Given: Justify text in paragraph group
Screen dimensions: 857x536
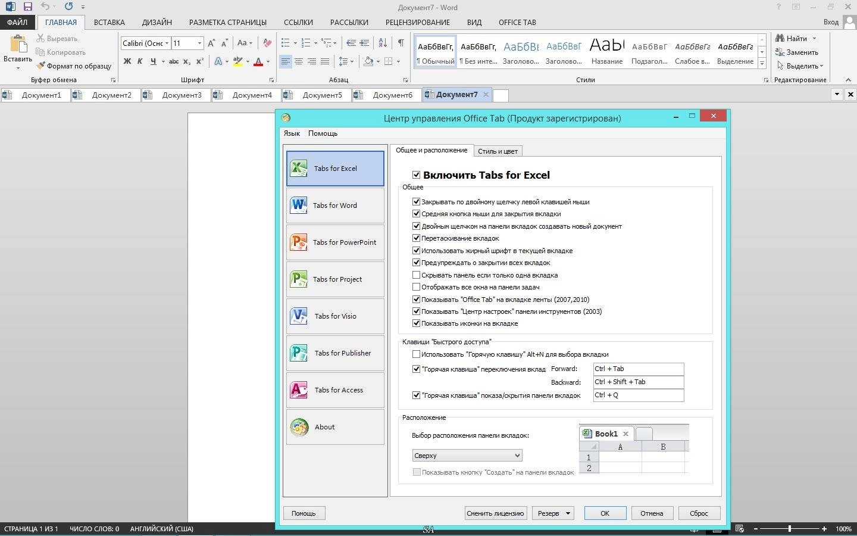Looking at the screenshot, I should click(325, 61).
